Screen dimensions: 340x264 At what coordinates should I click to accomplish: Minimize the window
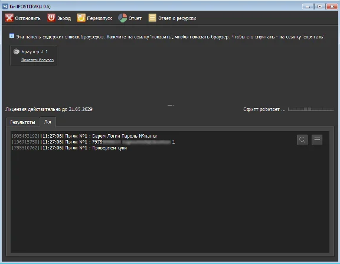pyautogui.click(x=308, y=6)
